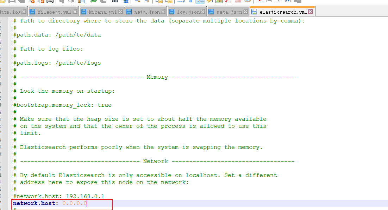This screenshot has height=210, width=388.
Task: Select the elasticsearch.yml tab
Action: 283,12
